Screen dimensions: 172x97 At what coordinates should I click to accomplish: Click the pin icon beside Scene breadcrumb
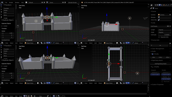tap(151, 8)
